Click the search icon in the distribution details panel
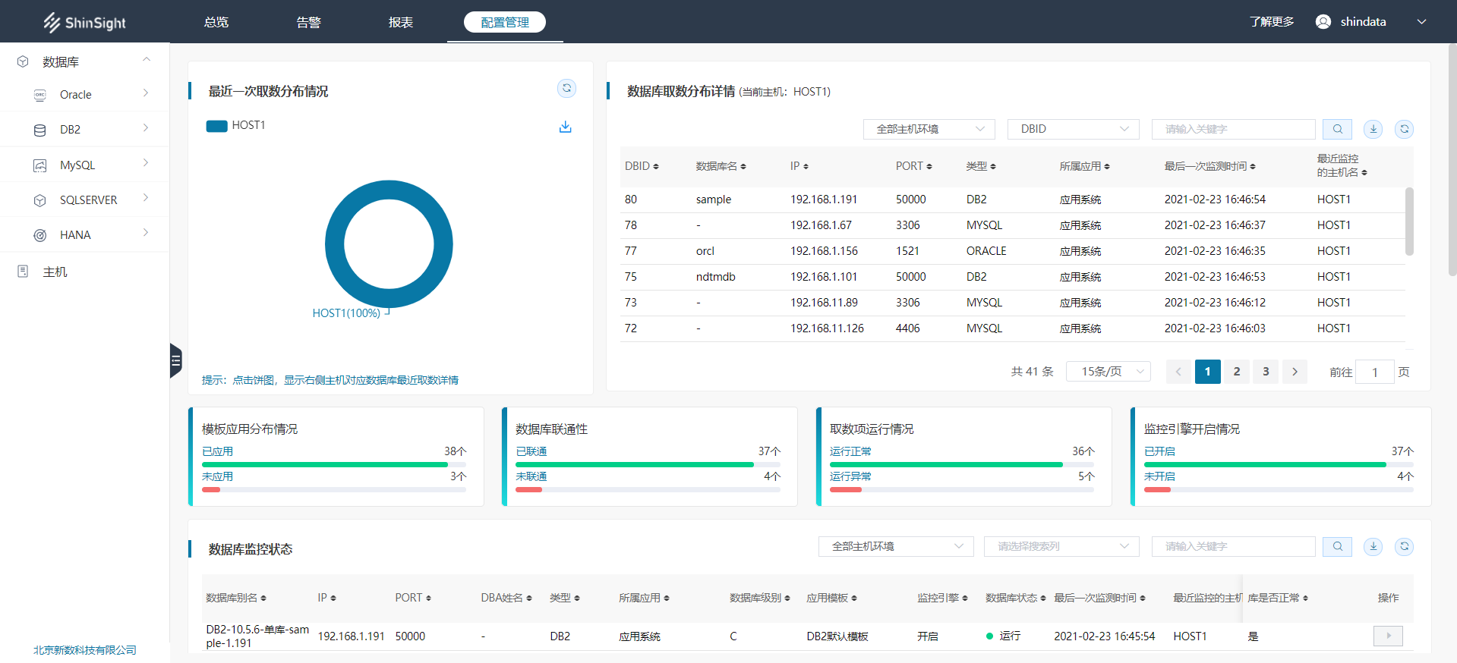Image resolution: width=1457 pixels, height=663 pixels. pyautogui.click(x=1337, y=129)
